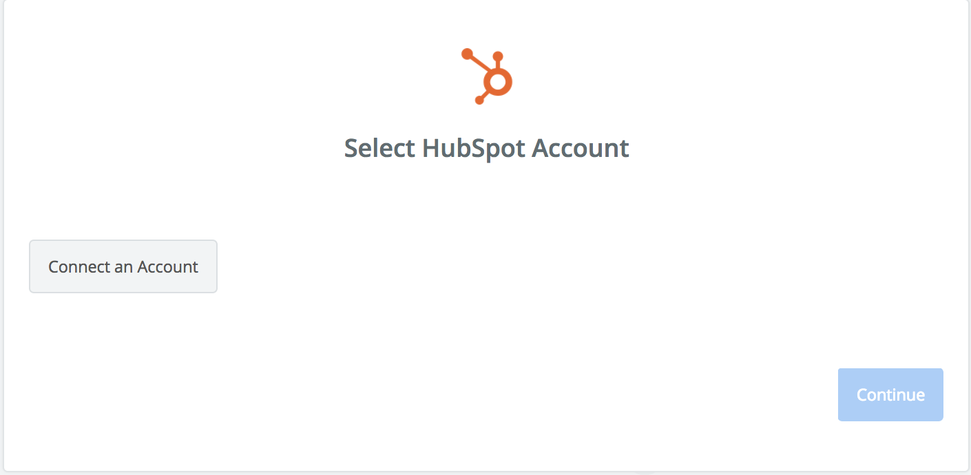
Task: Click the word 'Select' in the heading
Action: coord(379,149)
